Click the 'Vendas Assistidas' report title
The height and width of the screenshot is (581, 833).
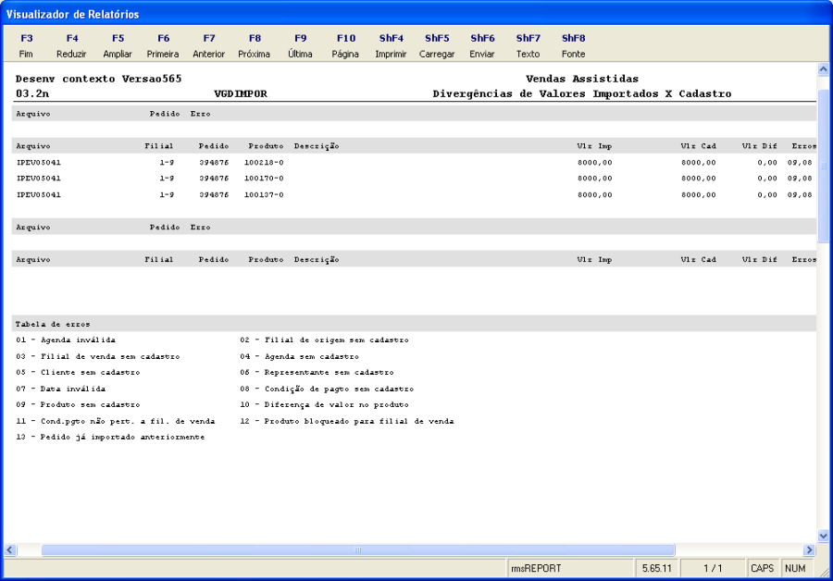582,79
